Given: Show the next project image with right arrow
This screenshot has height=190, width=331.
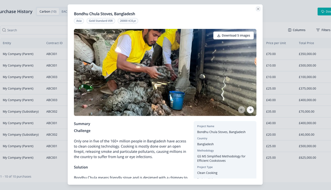Looking at the screenshot, I should pyautogui.click(x=250, y=110).
